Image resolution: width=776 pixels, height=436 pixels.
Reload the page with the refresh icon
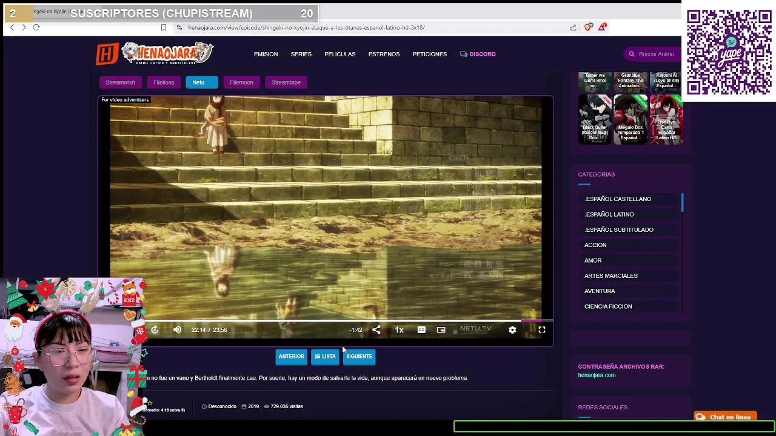click(x=36, y=27)
